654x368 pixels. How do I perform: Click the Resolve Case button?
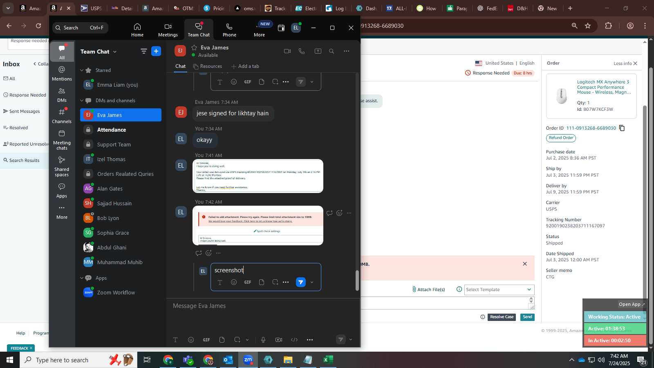502,317
